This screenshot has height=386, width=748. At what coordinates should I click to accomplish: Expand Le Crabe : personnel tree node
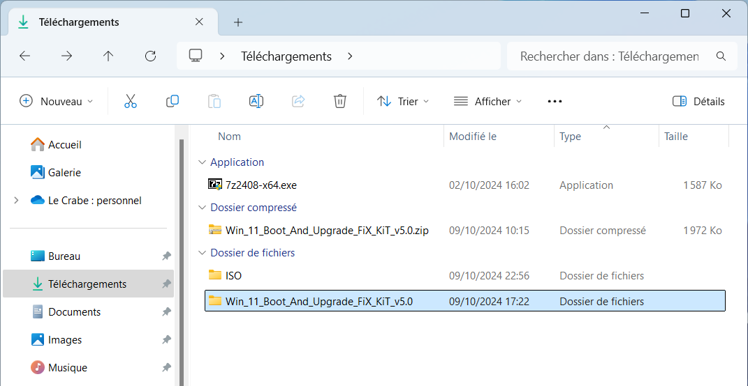(x=16, y=201)
